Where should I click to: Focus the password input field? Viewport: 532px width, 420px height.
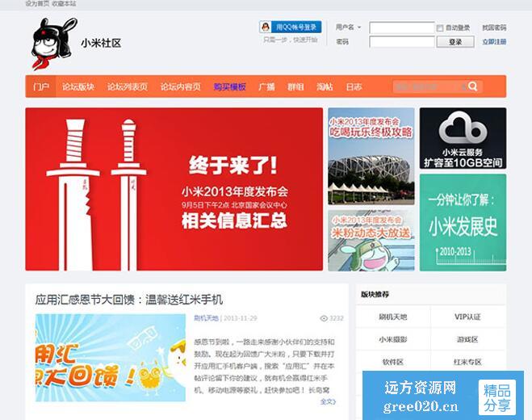[402, 42]
